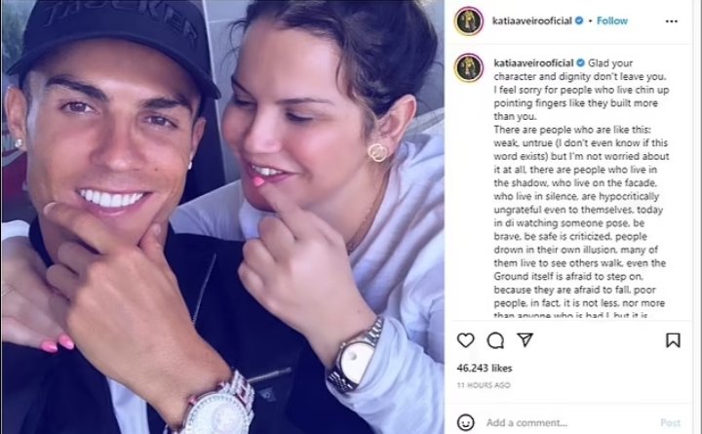This screenshot has width=702, height=434.
Task: Click the selfie photo of the post
Action: (222, 217)
